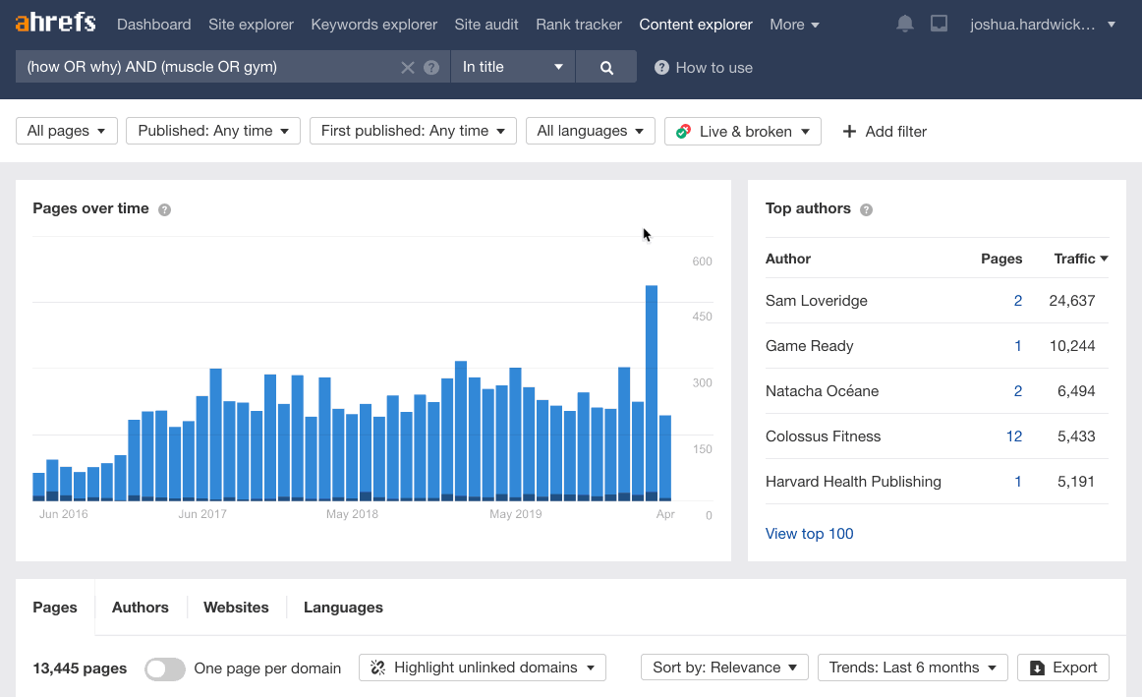Open Colossus Fitness's 12 pages link
Image resolution: width=1142 pixels, height=697 pixels.
click(1013, 436)
